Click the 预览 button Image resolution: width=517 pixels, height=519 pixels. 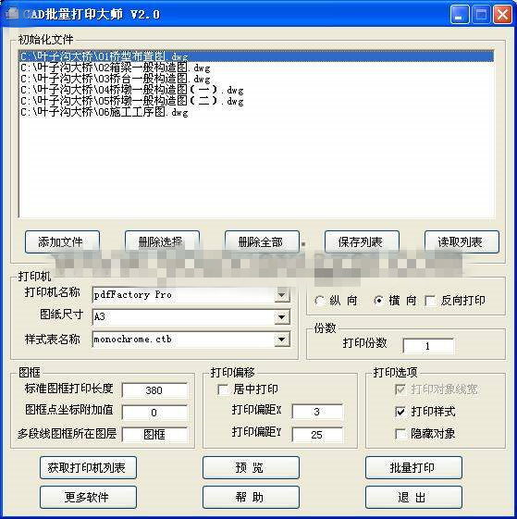pyautogui.click(x=251, y=468)
